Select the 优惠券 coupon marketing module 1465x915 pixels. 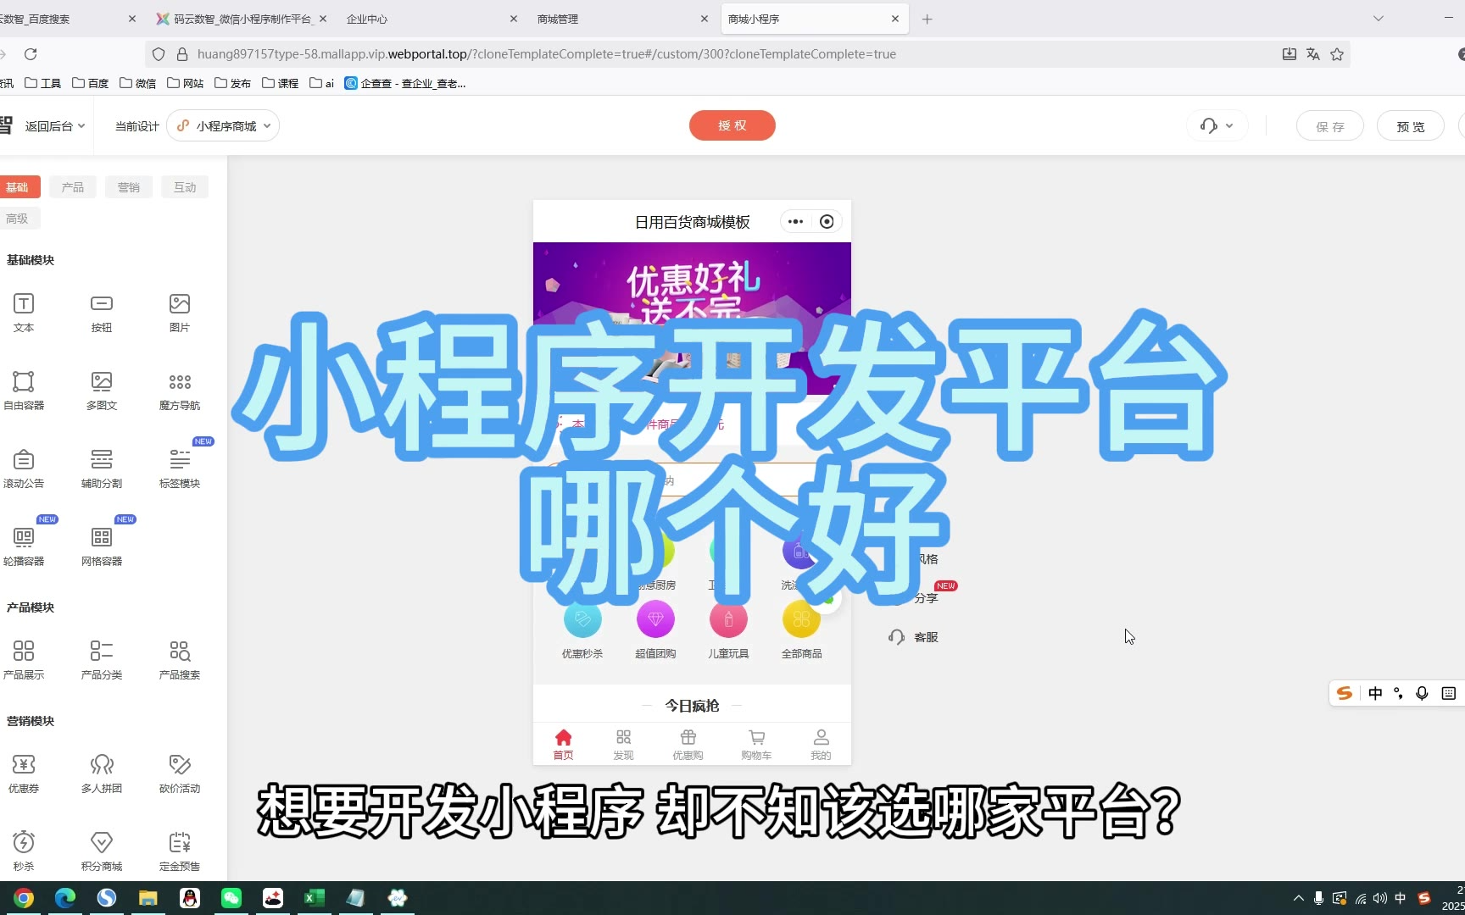point(24,766)
